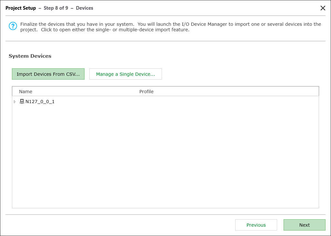Viewport: 331px width, 236px height.
Task: Click the System Devices heading
Action: pyautogui.click(x=30, y=56)
